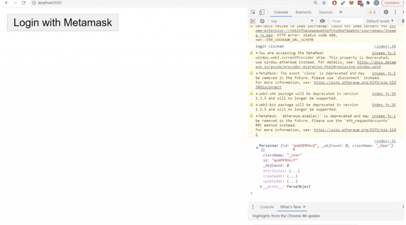Open the extensions puzzle piece menu
The image size is (406, 225).
pos(368,3)
